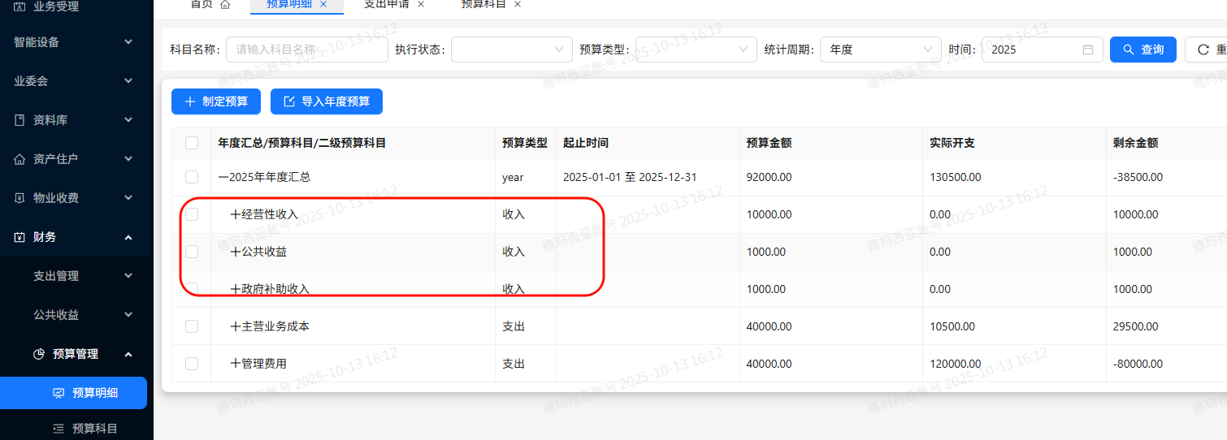
Task: Click the 制定预算 button
Action: pyautogui.click(x=215, y=101)
